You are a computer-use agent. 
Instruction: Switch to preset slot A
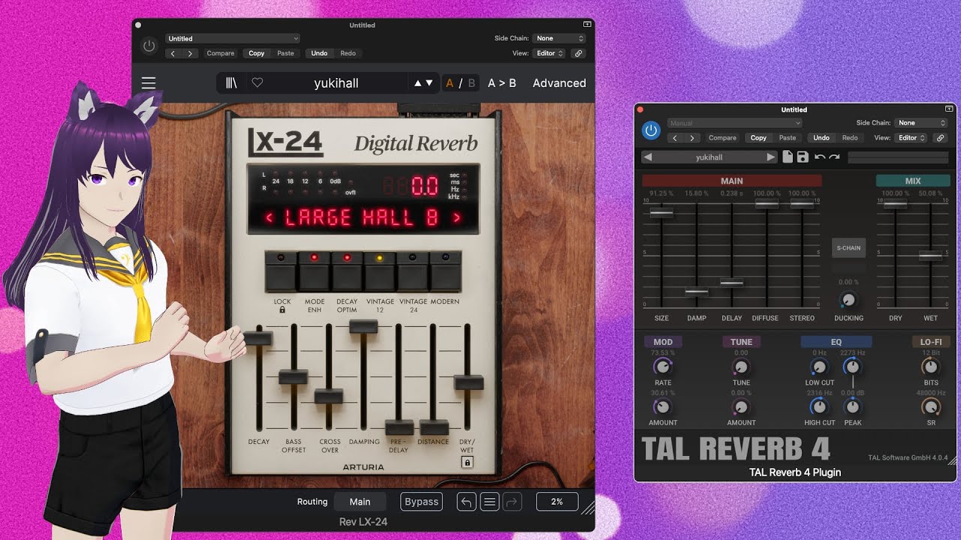pos(450,83)
